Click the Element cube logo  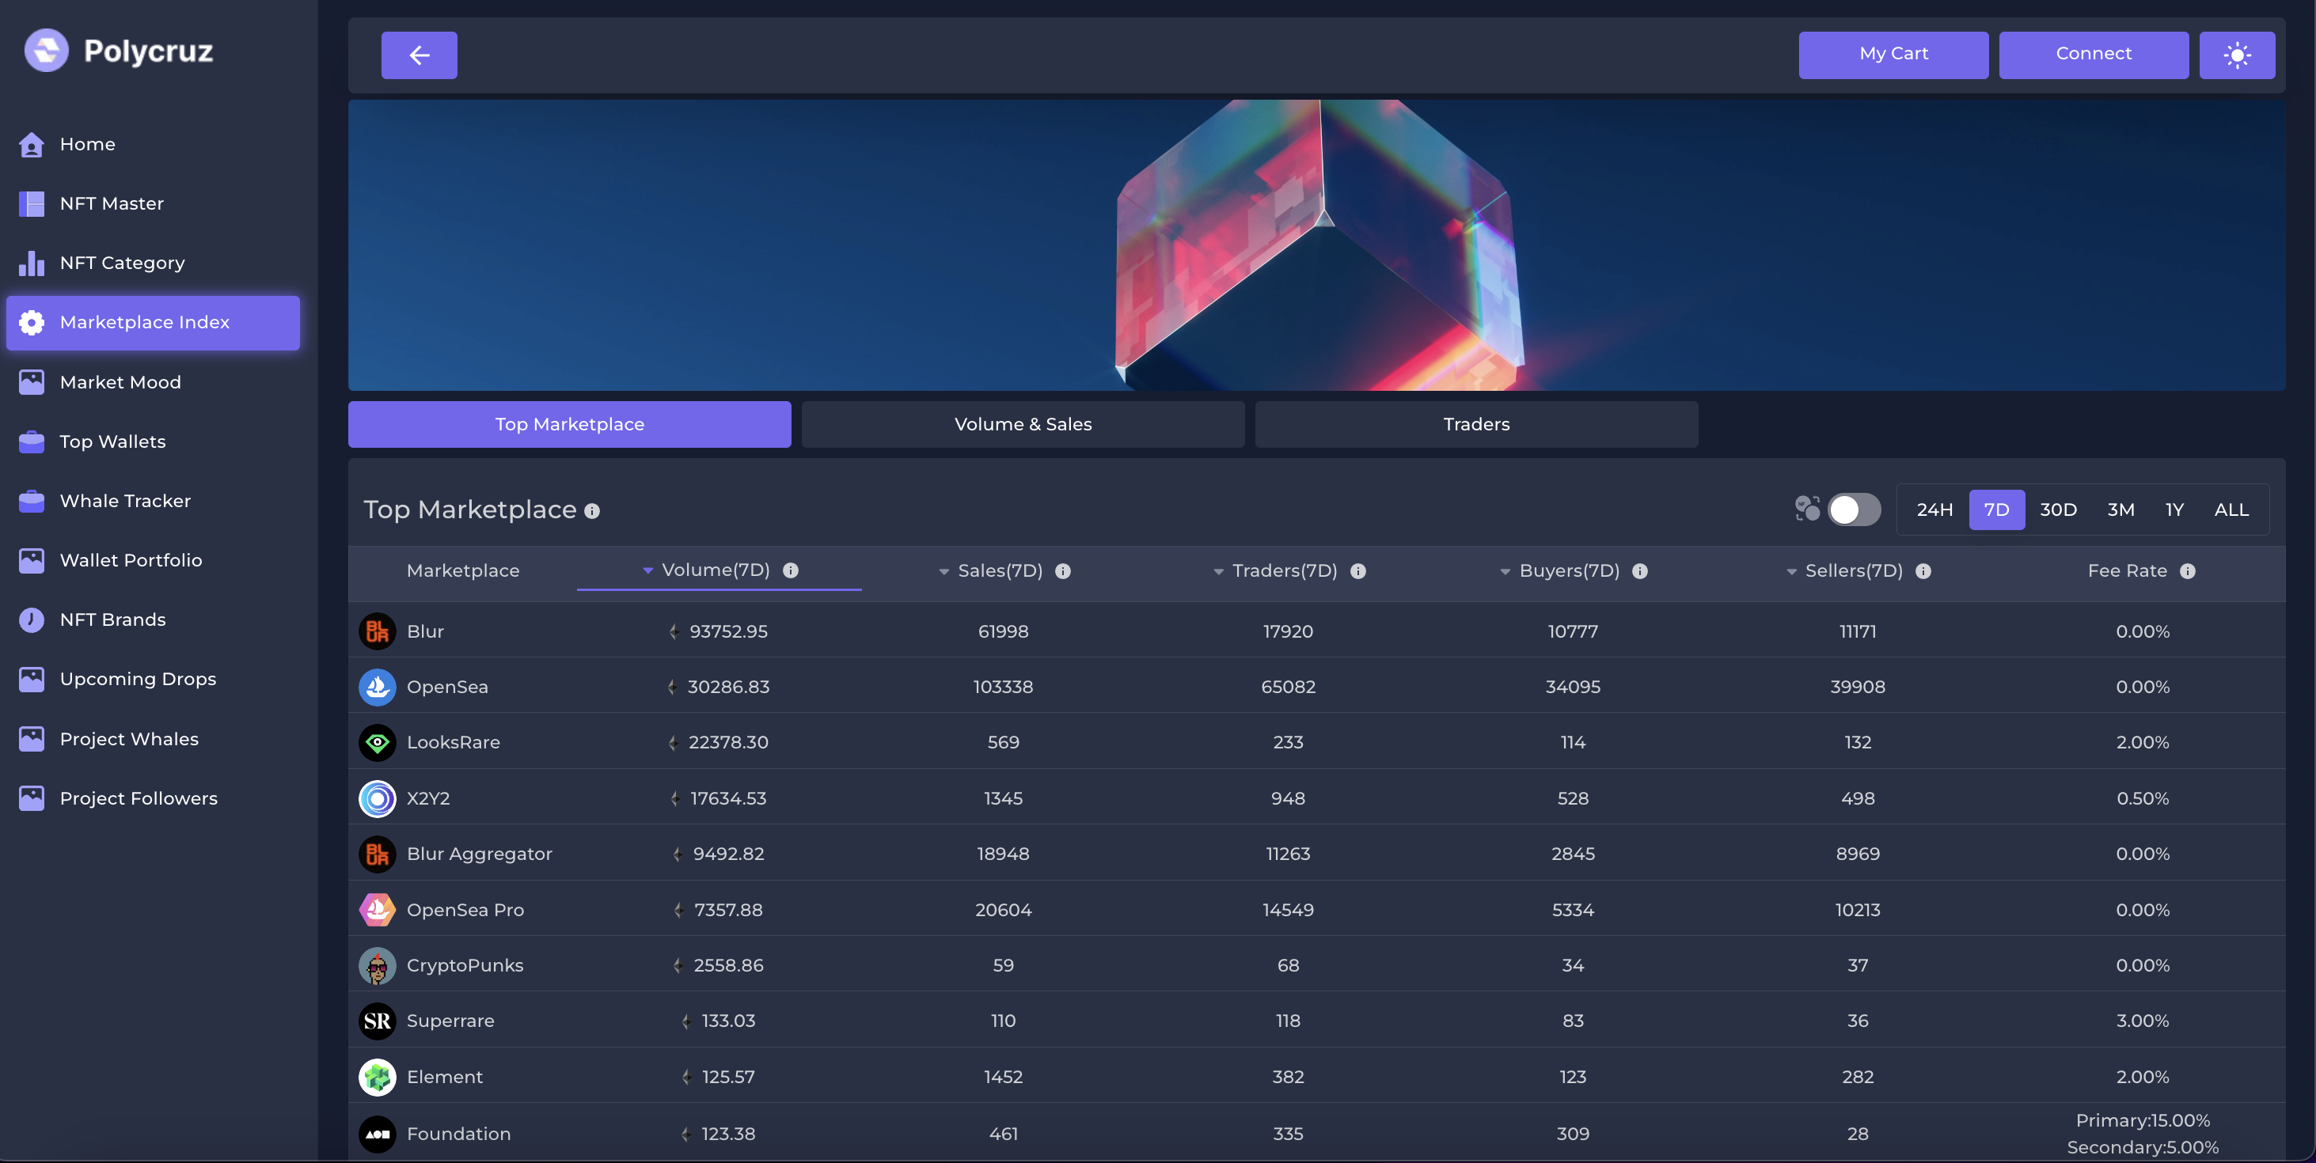pyautogui.click(x=378, y=1077)
